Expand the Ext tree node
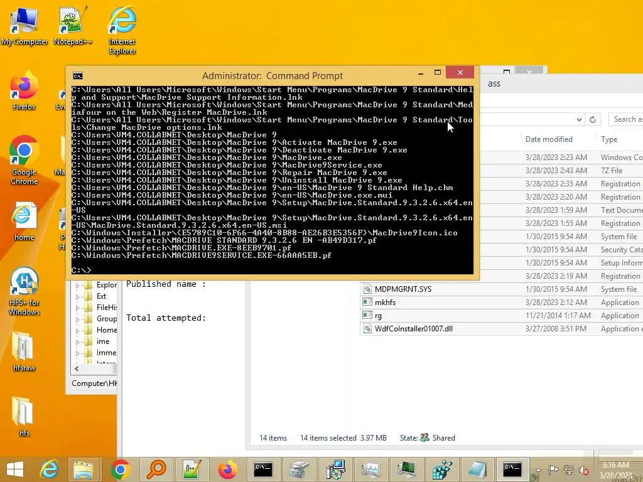Image resolution: width=643 pixels, height=482 pixels. click(77, 296)
